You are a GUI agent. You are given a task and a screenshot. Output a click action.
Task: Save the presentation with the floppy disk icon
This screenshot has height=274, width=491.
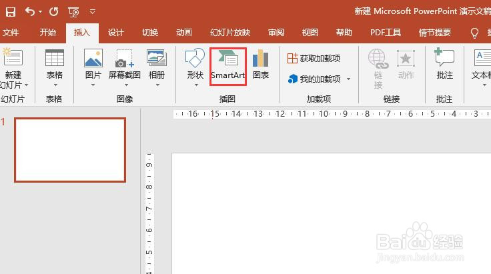[x=11, y=12]
